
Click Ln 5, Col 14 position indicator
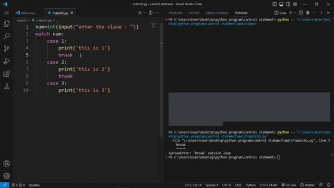click(x=193, y=185)
